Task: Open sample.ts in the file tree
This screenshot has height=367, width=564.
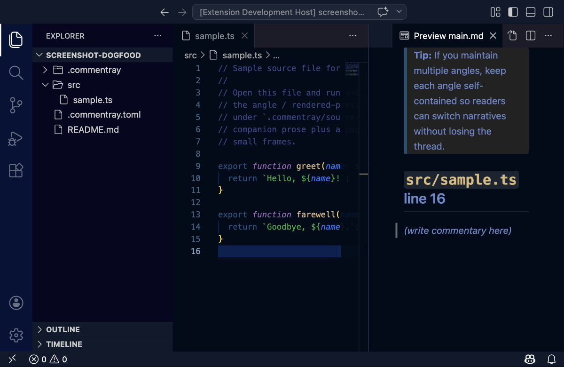Action: click(x=102, y=100)
